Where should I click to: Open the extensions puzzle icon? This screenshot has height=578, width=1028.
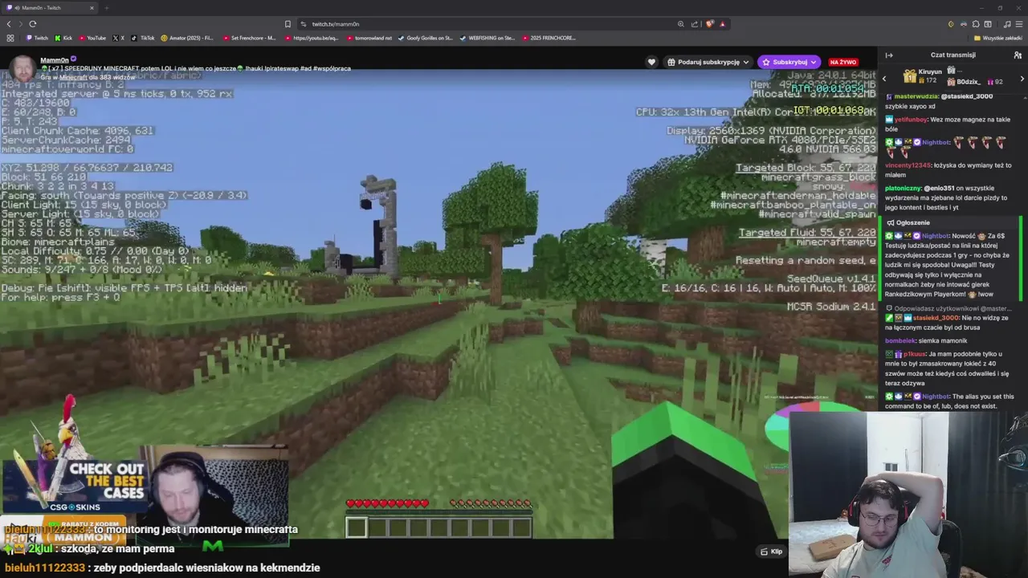[x=976, y=24]
